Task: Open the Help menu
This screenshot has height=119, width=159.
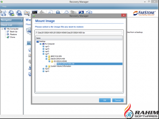Action: tap(4, 6)
